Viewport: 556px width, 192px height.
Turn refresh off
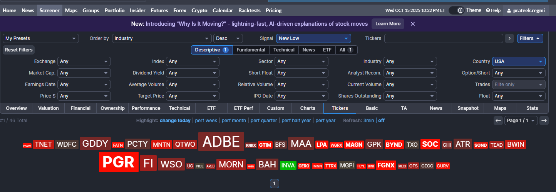click(x=381, y=121)
